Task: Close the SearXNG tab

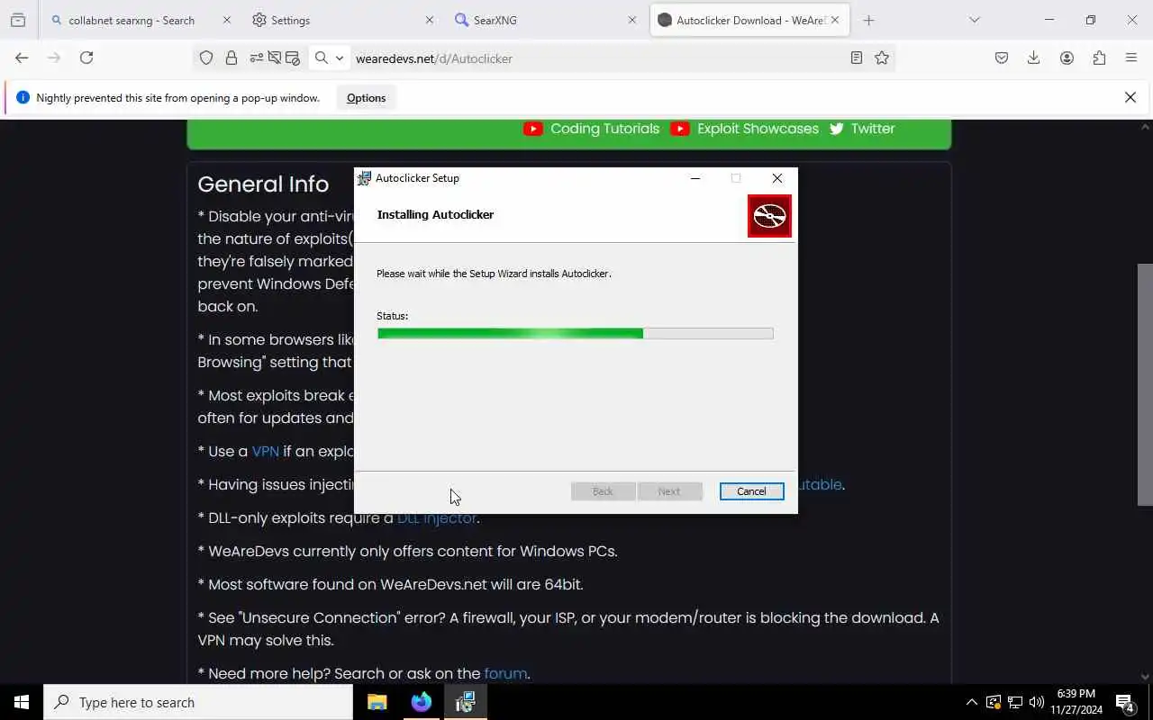Action: [x=631, y=20]
